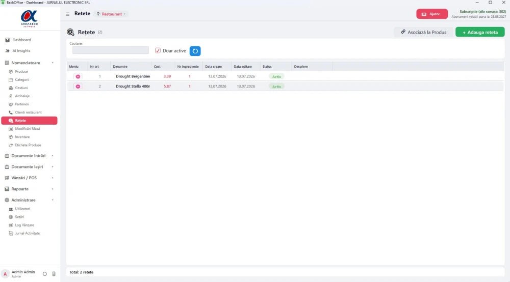Open AI Insights
Screen dimensions: 510x282
21,50
